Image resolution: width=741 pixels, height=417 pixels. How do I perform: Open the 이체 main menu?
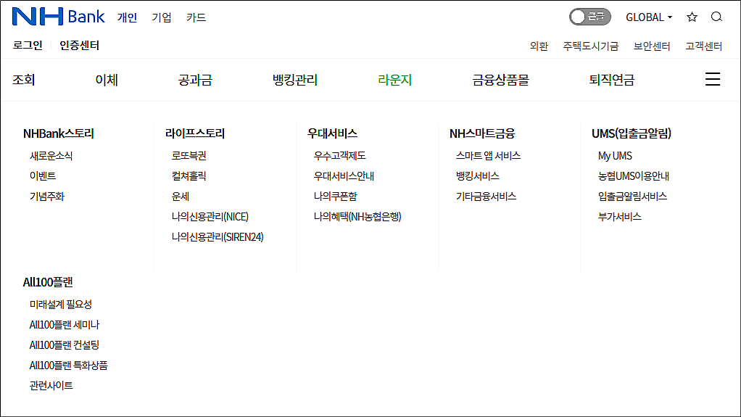pyautogui.click(x=107, y=80)
